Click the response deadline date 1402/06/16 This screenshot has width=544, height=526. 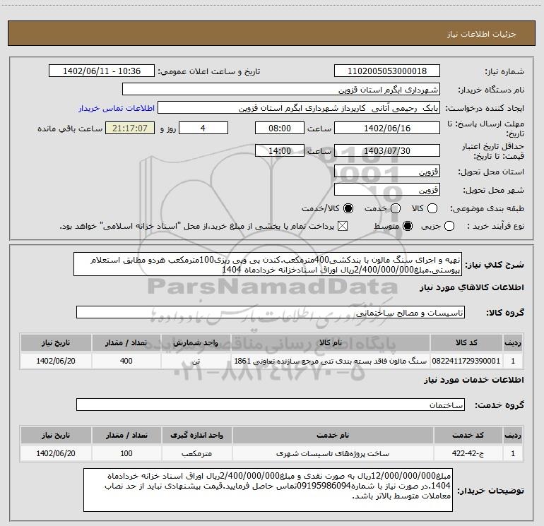[387, 128]
